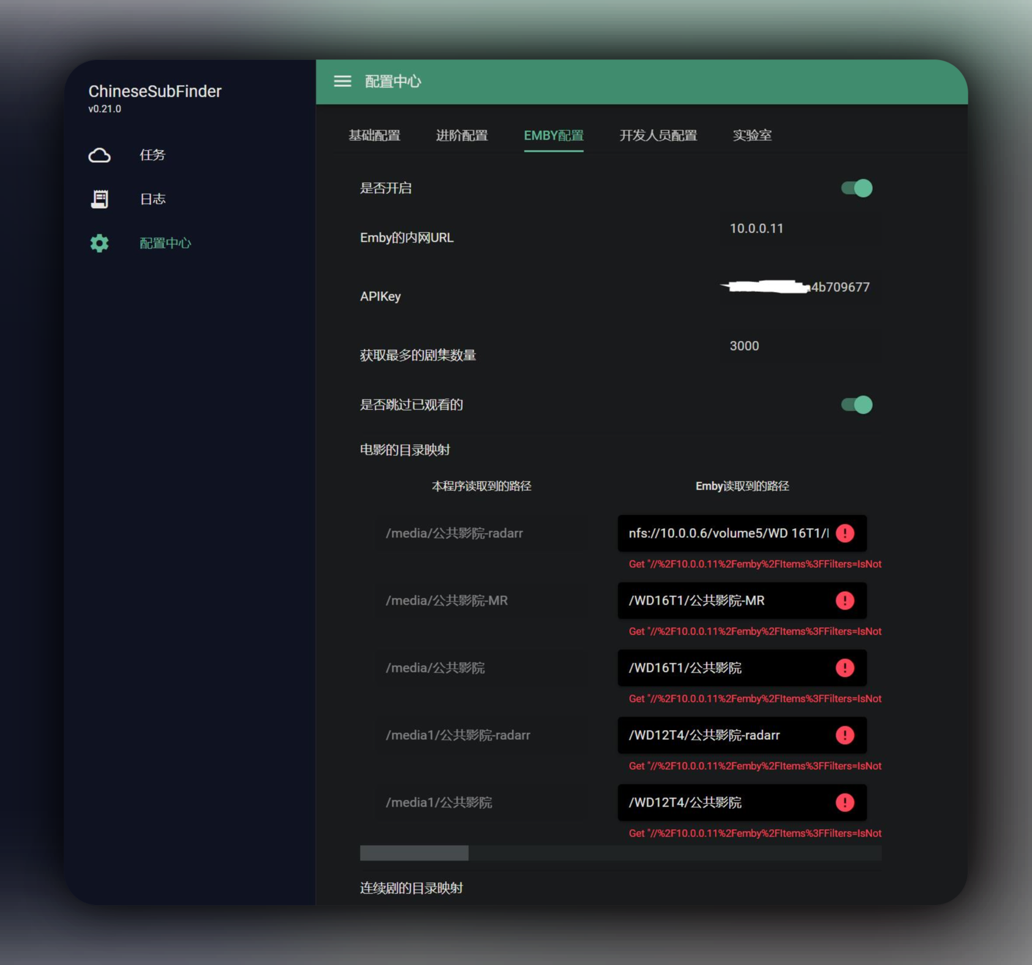Click the document icon for 日志
The image size is (1032, 965).
(99, 199)
